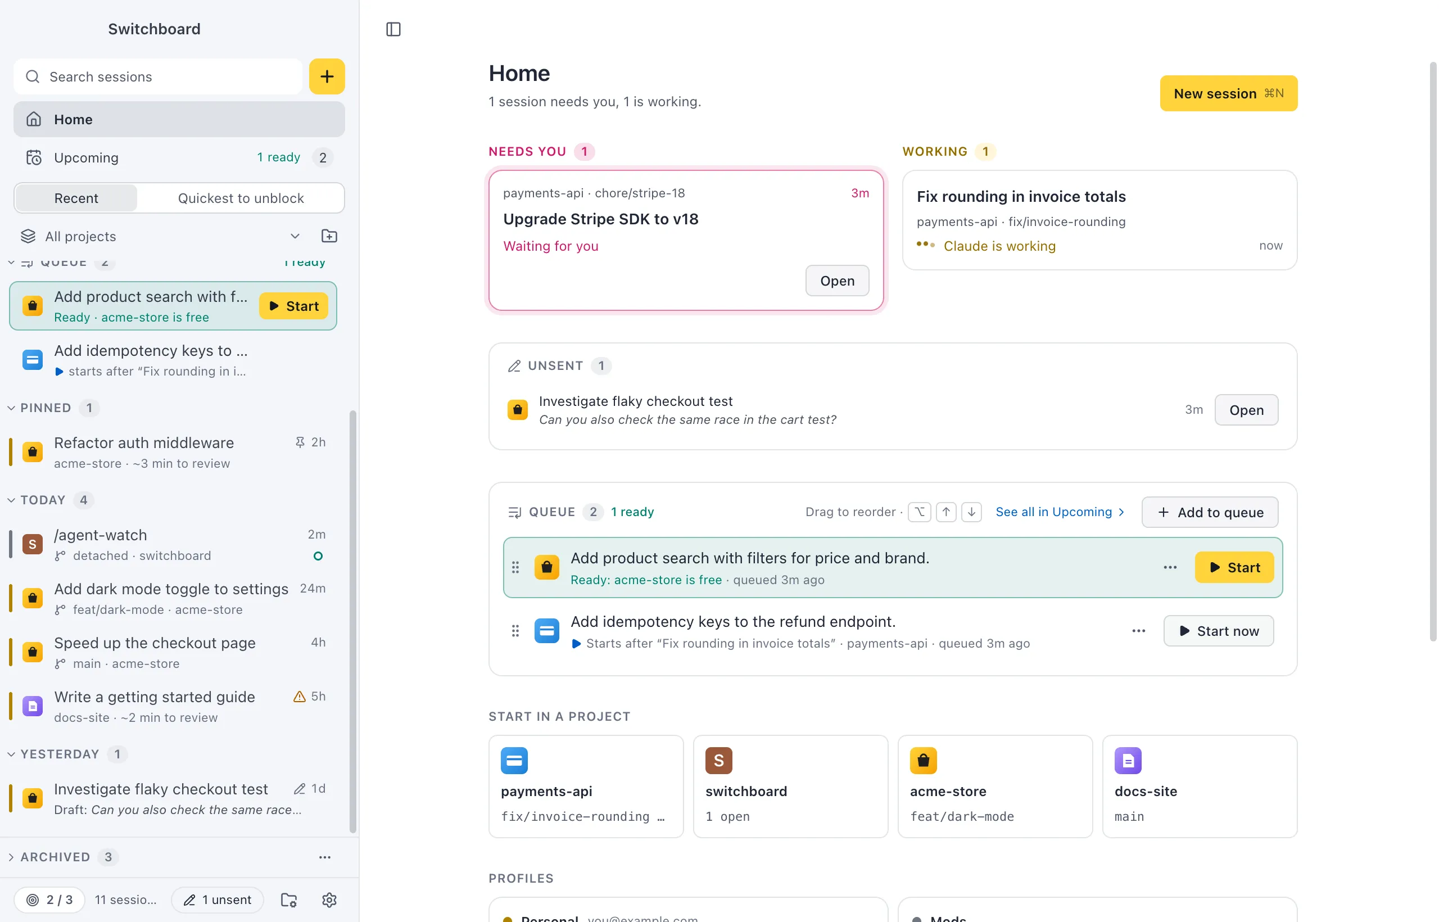Click the 2 / 3 status pill
This screenshot has width=1439, height=922.
tap(49, 900)
